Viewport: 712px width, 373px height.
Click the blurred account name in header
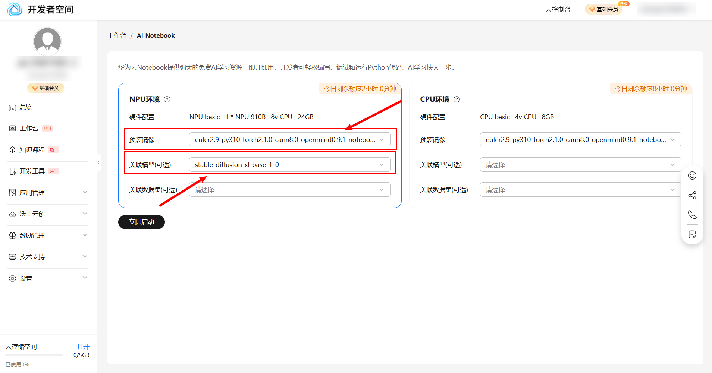[666, 9]
